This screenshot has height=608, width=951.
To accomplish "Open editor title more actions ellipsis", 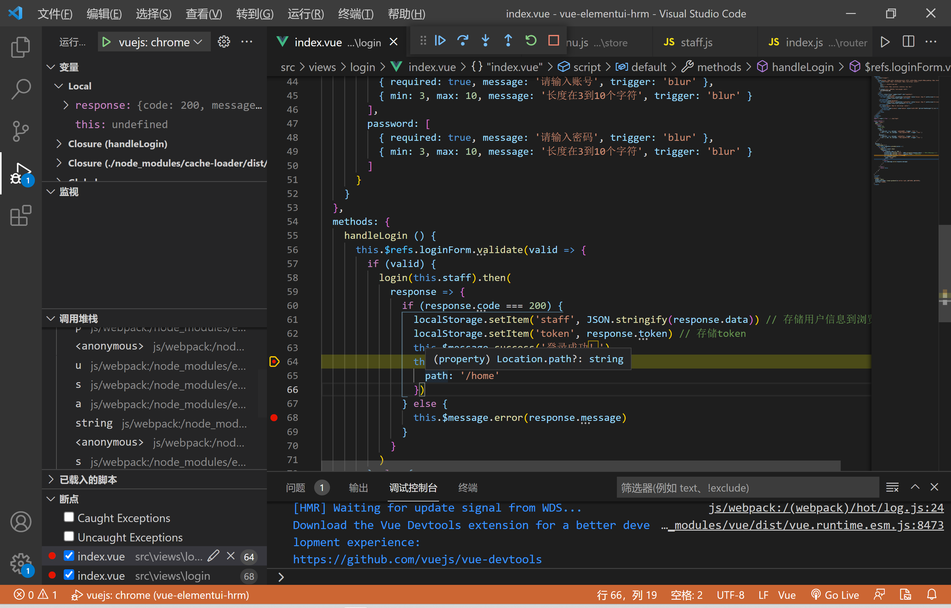I will tap(931, 42).
